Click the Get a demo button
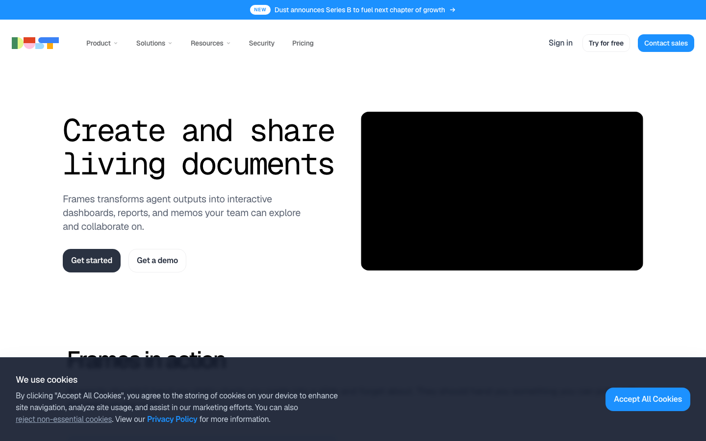This screenshot has width=706, height=441. pyautogui.click(x=157, y=261)
